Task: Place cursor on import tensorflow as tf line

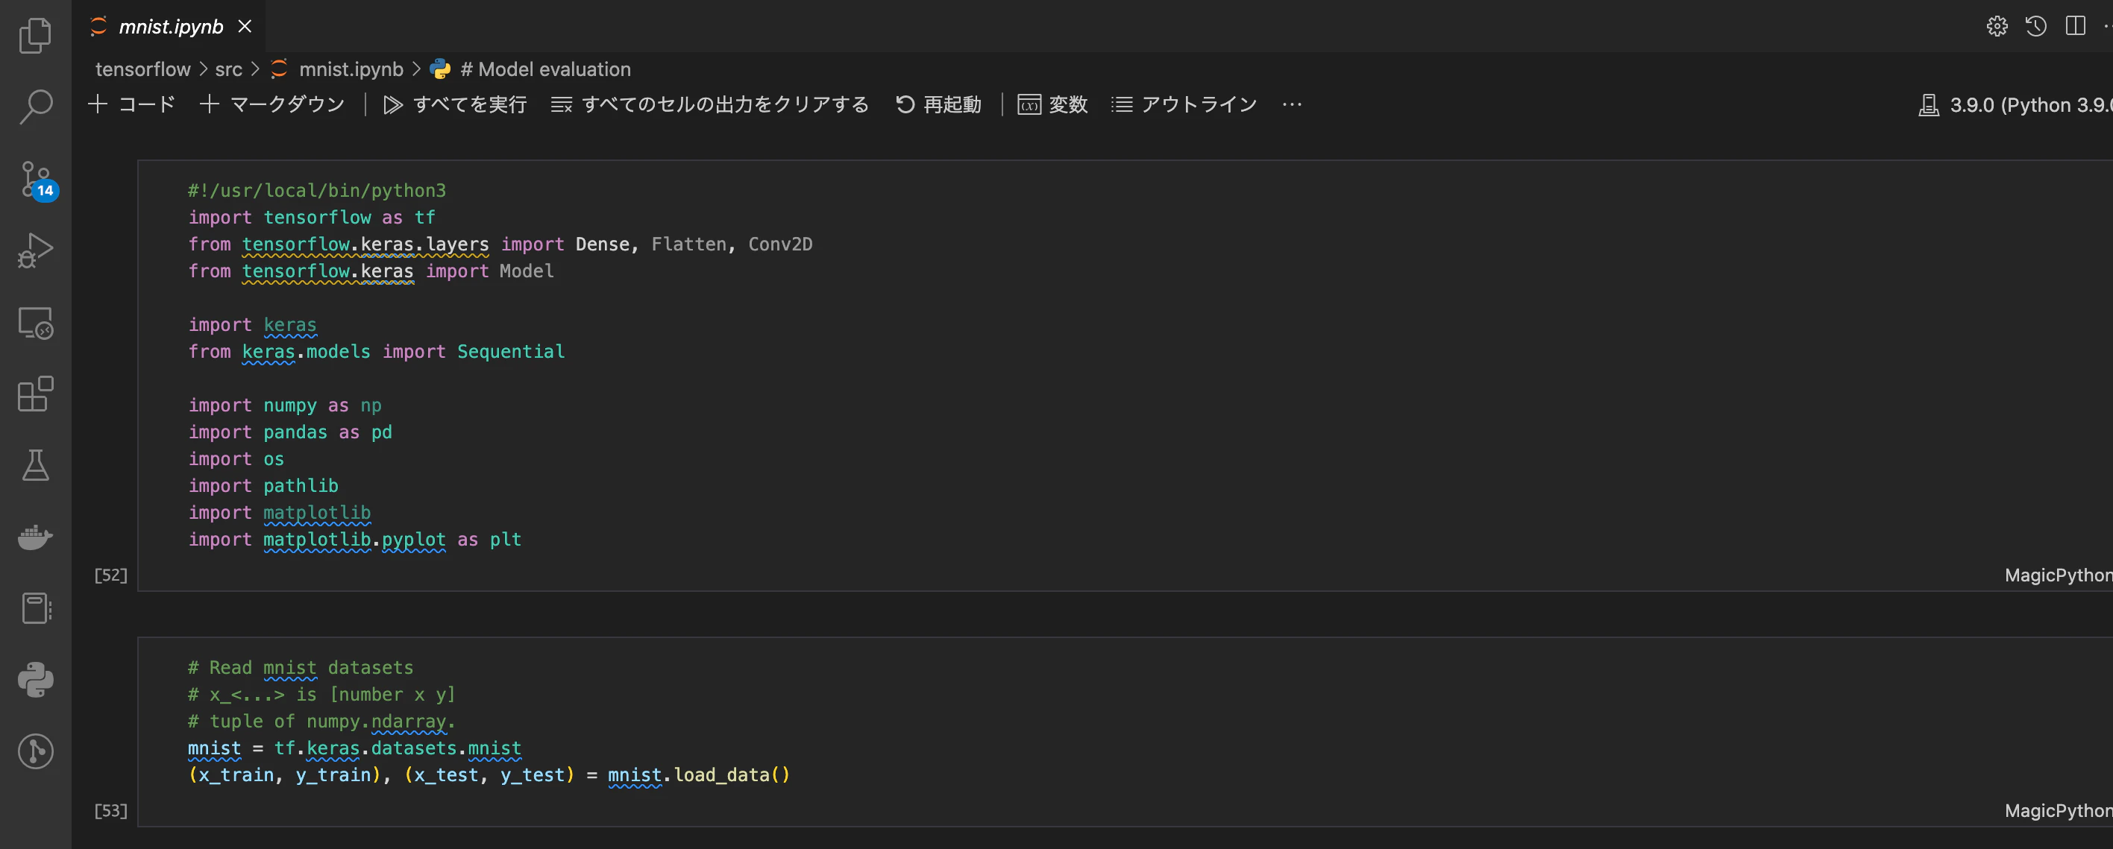Action: (312, 217)
